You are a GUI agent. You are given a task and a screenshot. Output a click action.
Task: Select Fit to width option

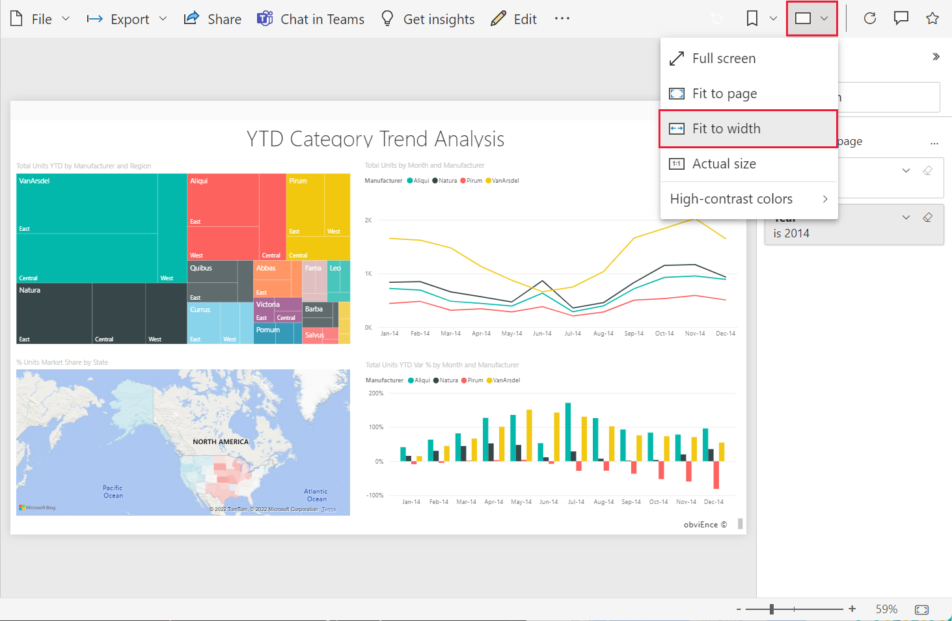pos(726,129)
